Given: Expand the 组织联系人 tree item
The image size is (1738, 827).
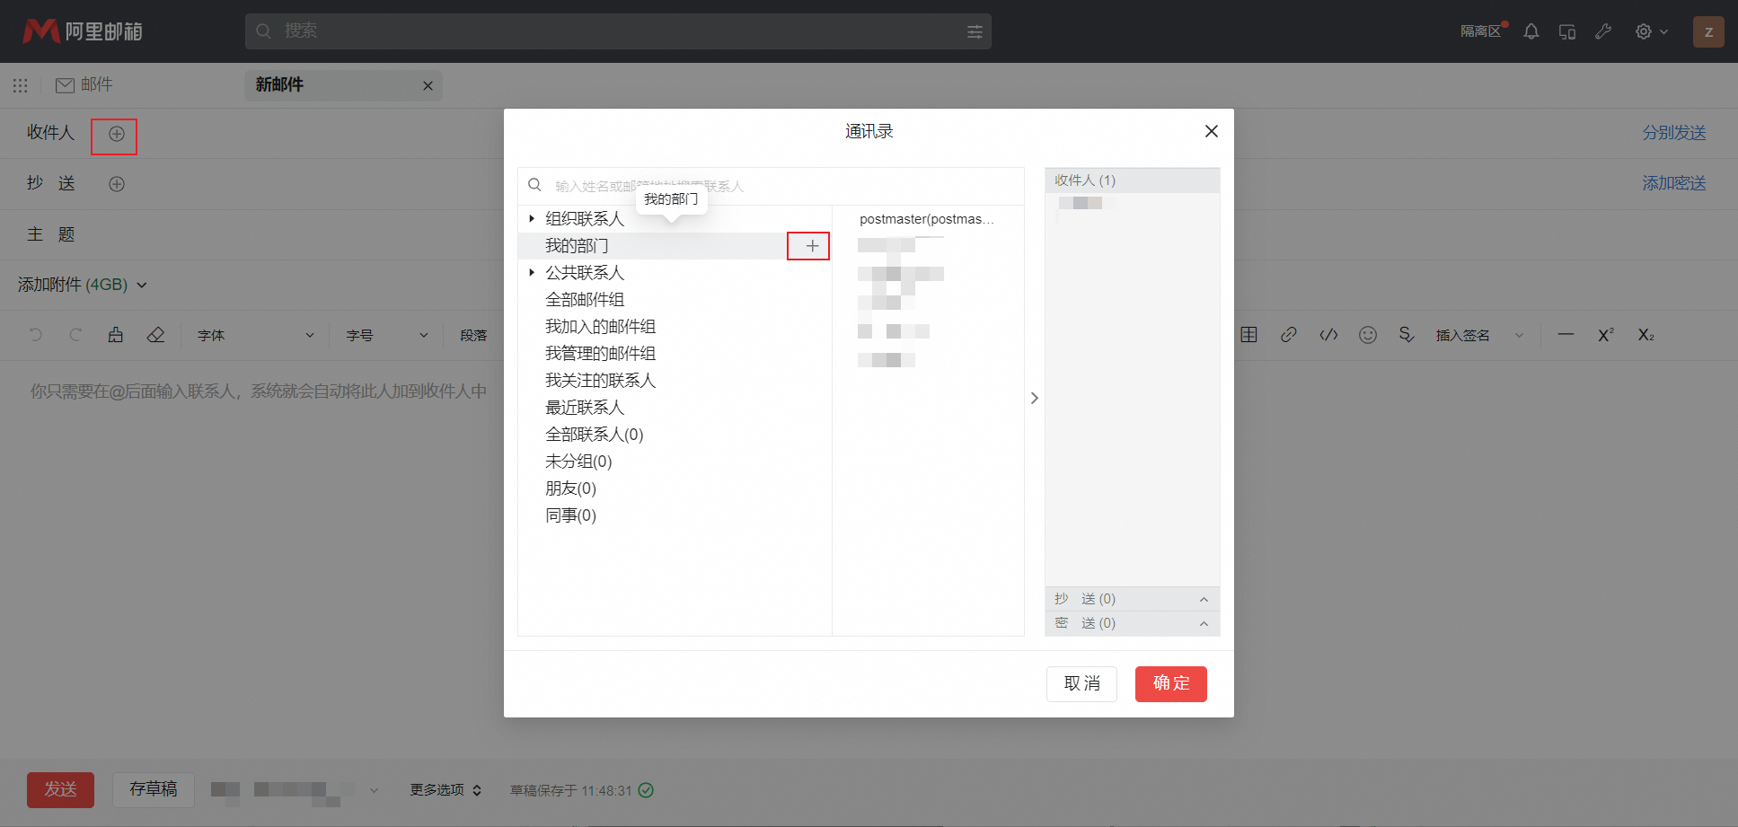Looking at the screenshot, I should [x=532, y=218].
